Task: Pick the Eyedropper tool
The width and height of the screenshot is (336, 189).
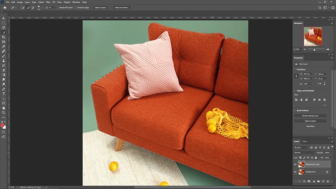Action: [4, 46]
